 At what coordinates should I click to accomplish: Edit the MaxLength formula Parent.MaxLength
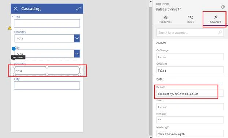point(190,134)
